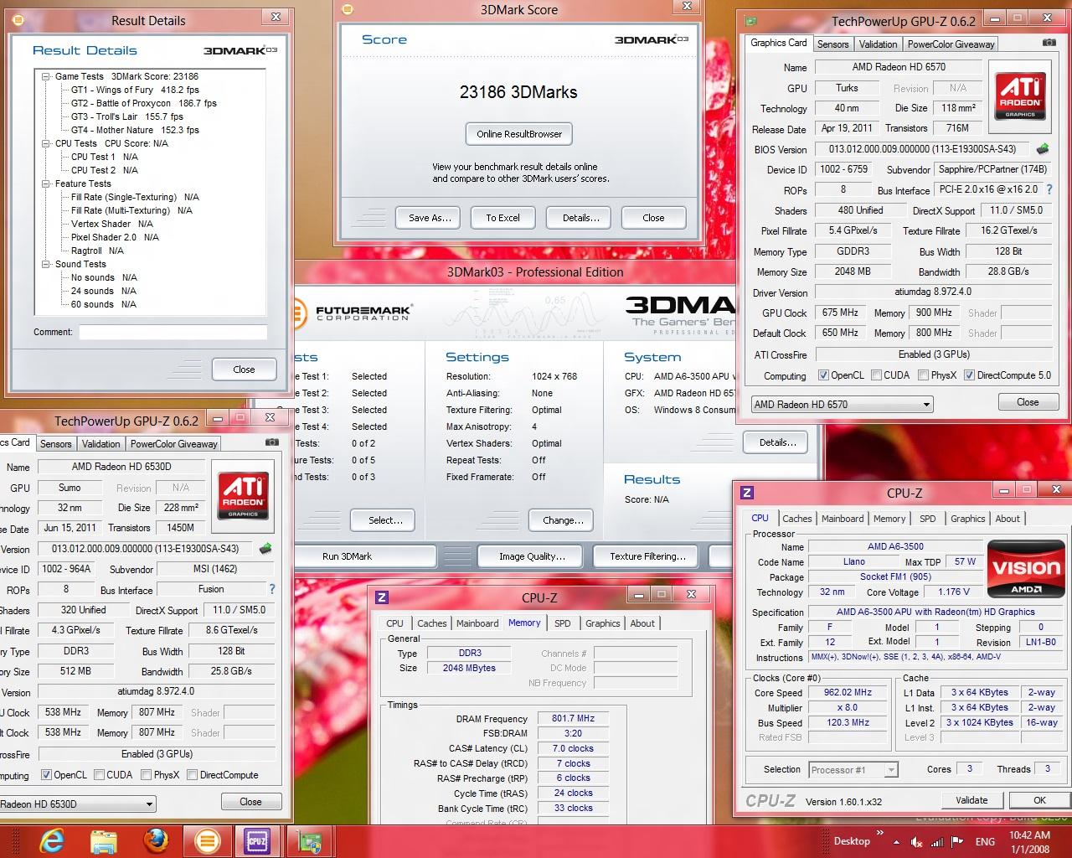Viewport: 1072px width, 858px height.
Task: Collapse Game Tests tree node
Action: (46, 76)
